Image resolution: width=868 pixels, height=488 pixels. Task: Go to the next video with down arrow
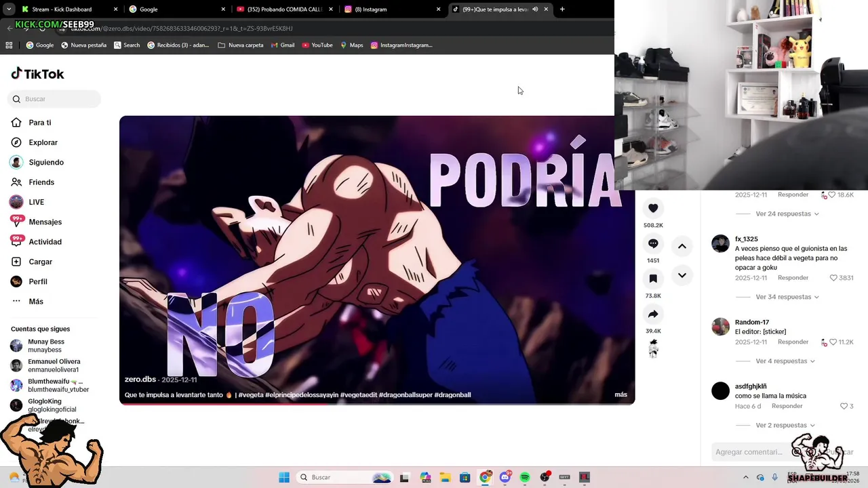[682, 275]
